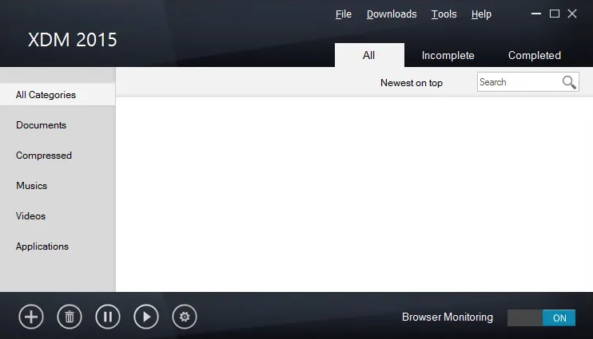Click the magnifier search icon

(x=569, y=82)
